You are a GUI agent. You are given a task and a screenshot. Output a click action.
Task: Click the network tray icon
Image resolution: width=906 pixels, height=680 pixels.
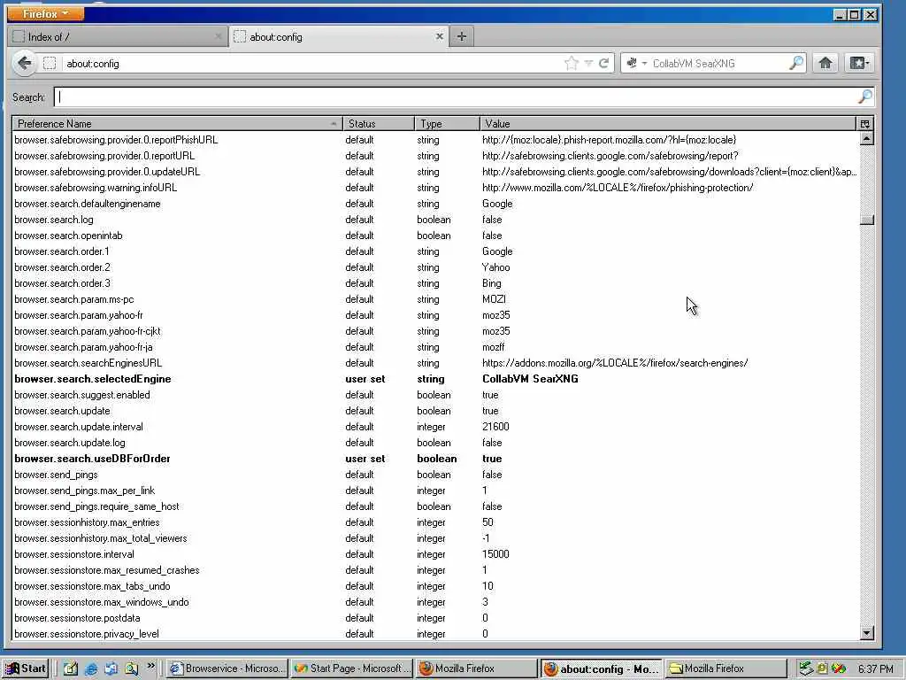(806, 669)
